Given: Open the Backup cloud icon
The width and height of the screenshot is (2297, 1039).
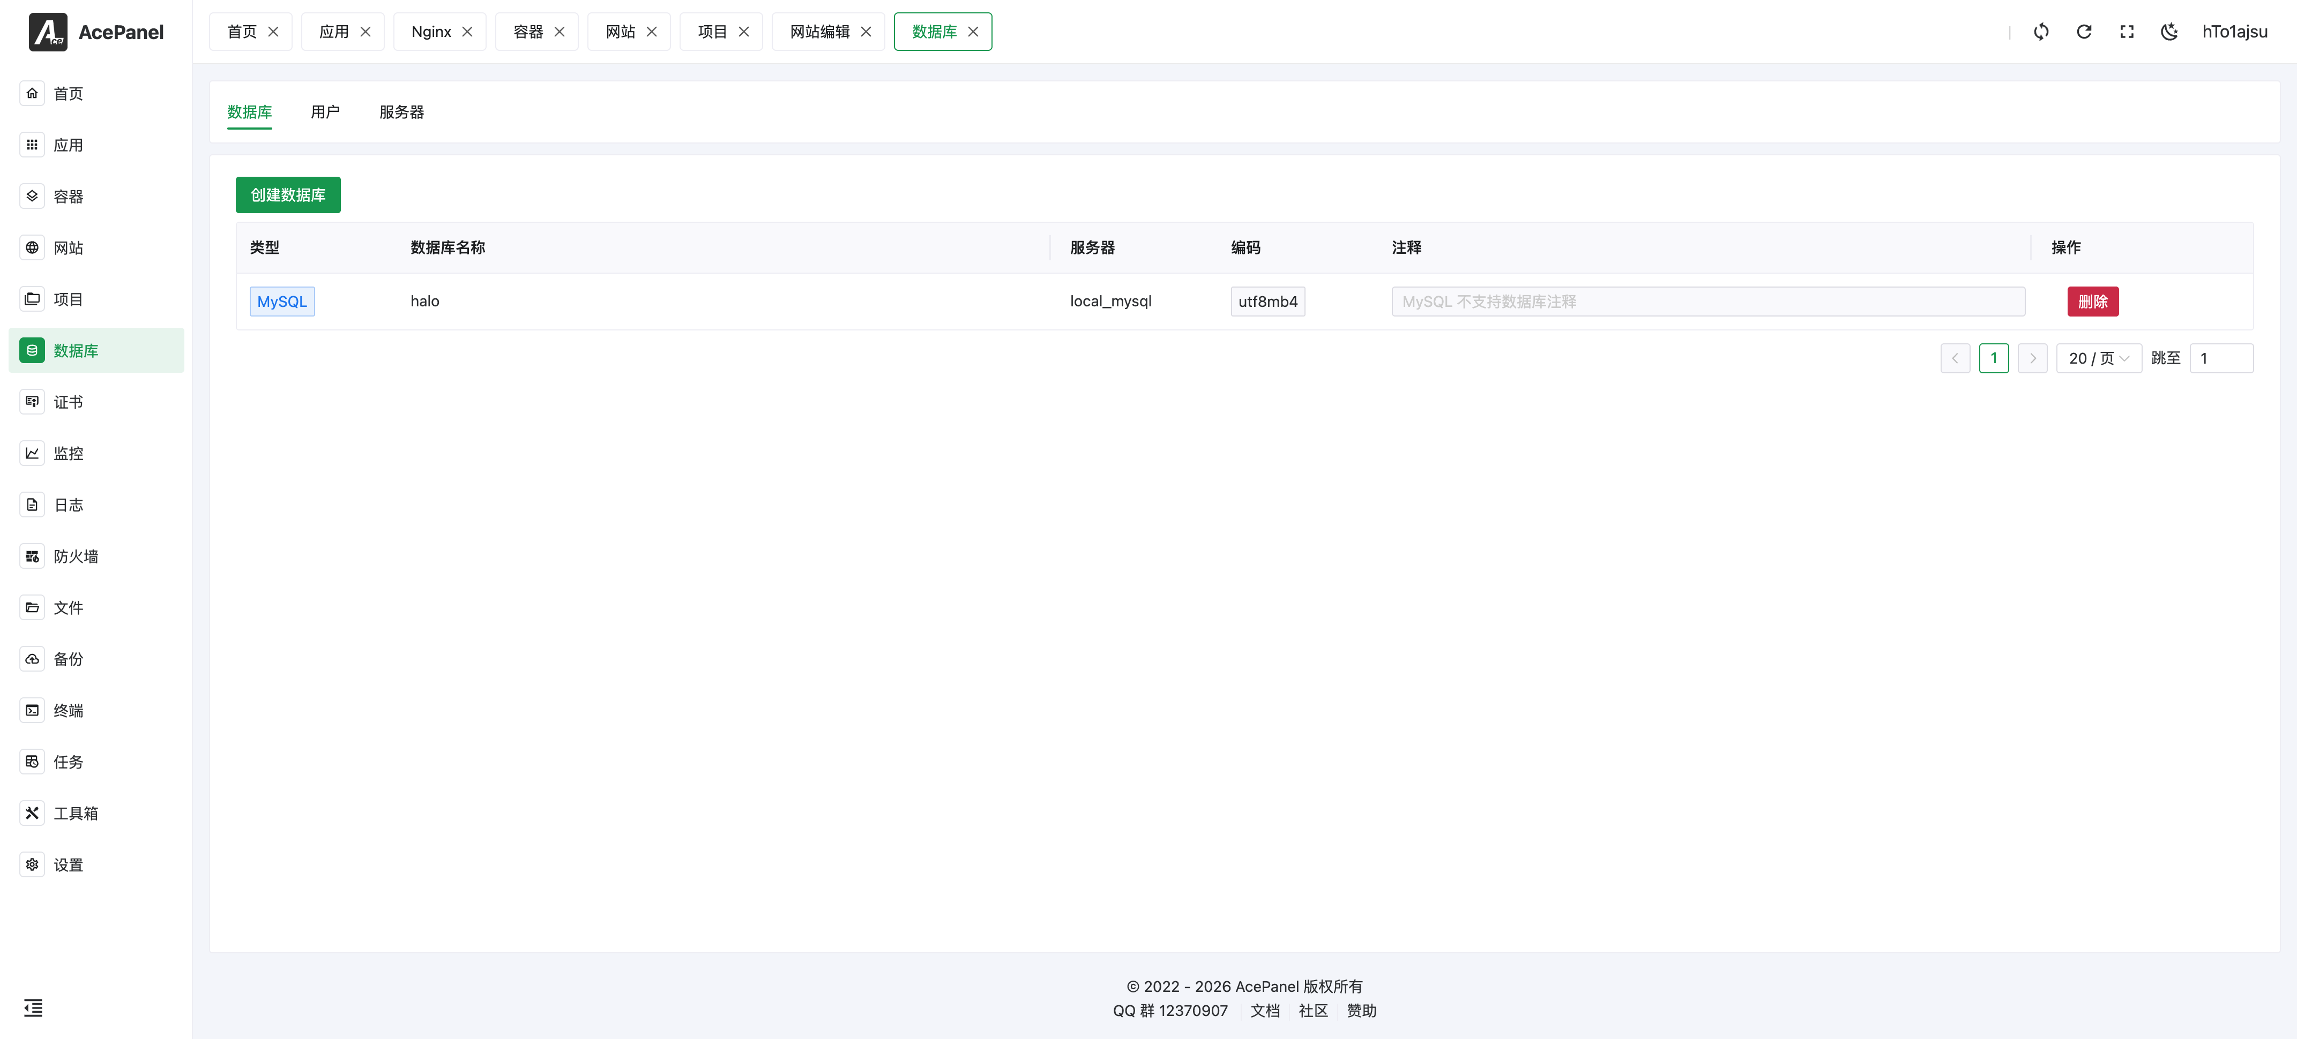Looking at the screenshot, I should click(x=32, y=659).
